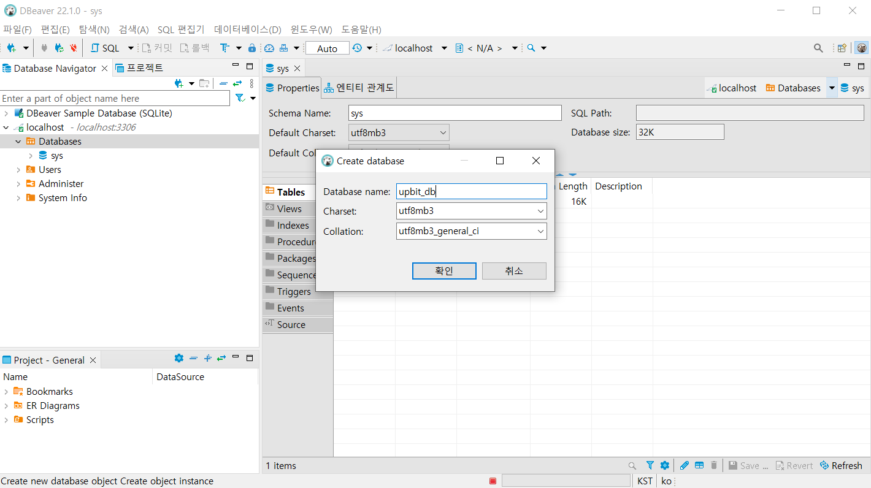Image resolution: width=871 pixels, height=488 pixels.
Task: Click the blue lock icon in toolbar
Action: click(252, 48)
